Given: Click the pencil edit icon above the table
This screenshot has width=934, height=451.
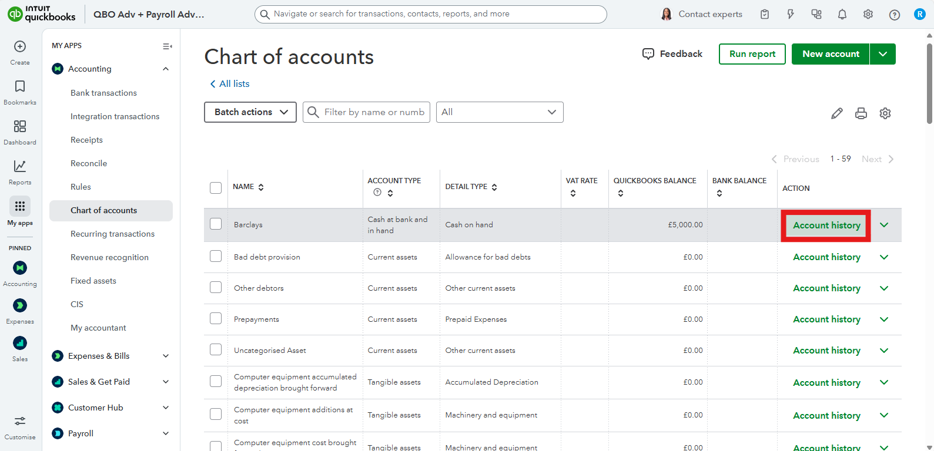Looking at the screenshot, I should coord(836,113).
